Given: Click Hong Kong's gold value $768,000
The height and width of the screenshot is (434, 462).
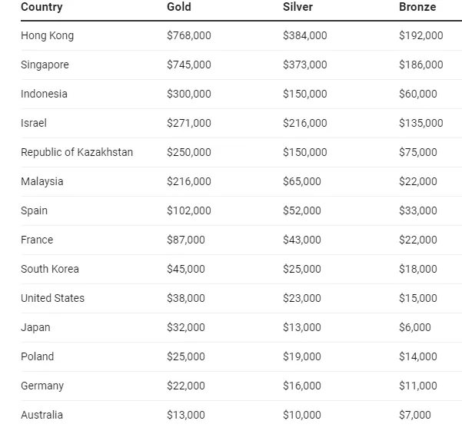Looking at the screenshot, I should (x=188, y=35).
